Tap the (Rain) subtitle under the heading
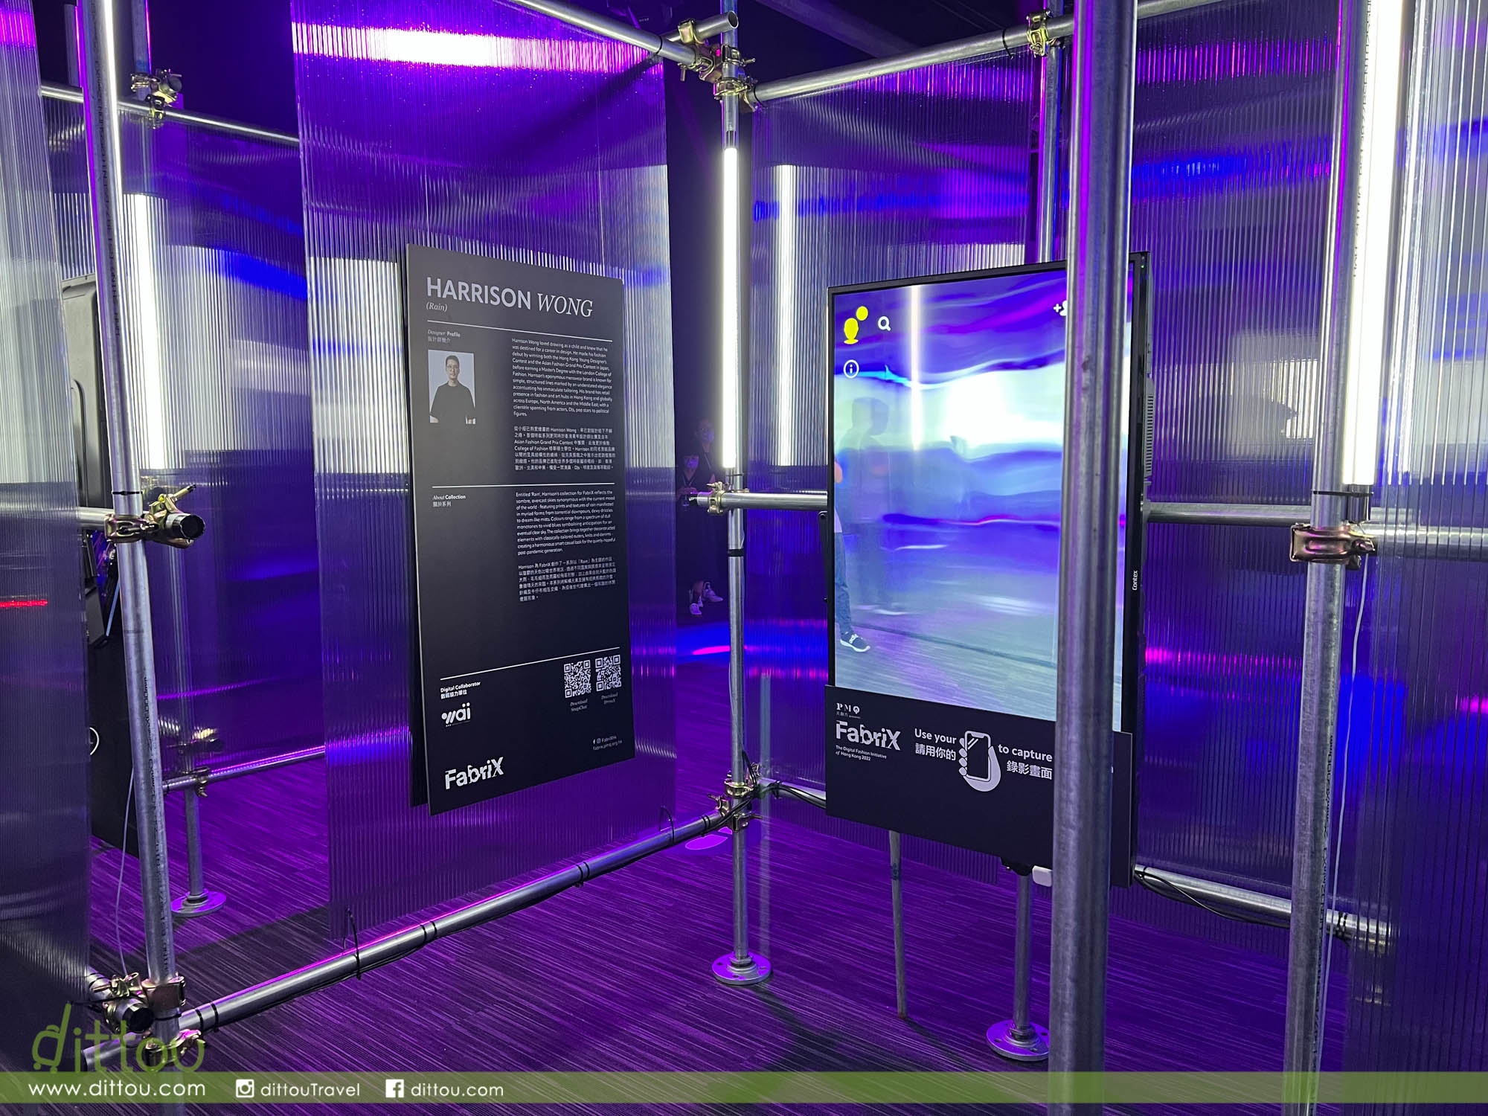 tap(437, 307)
